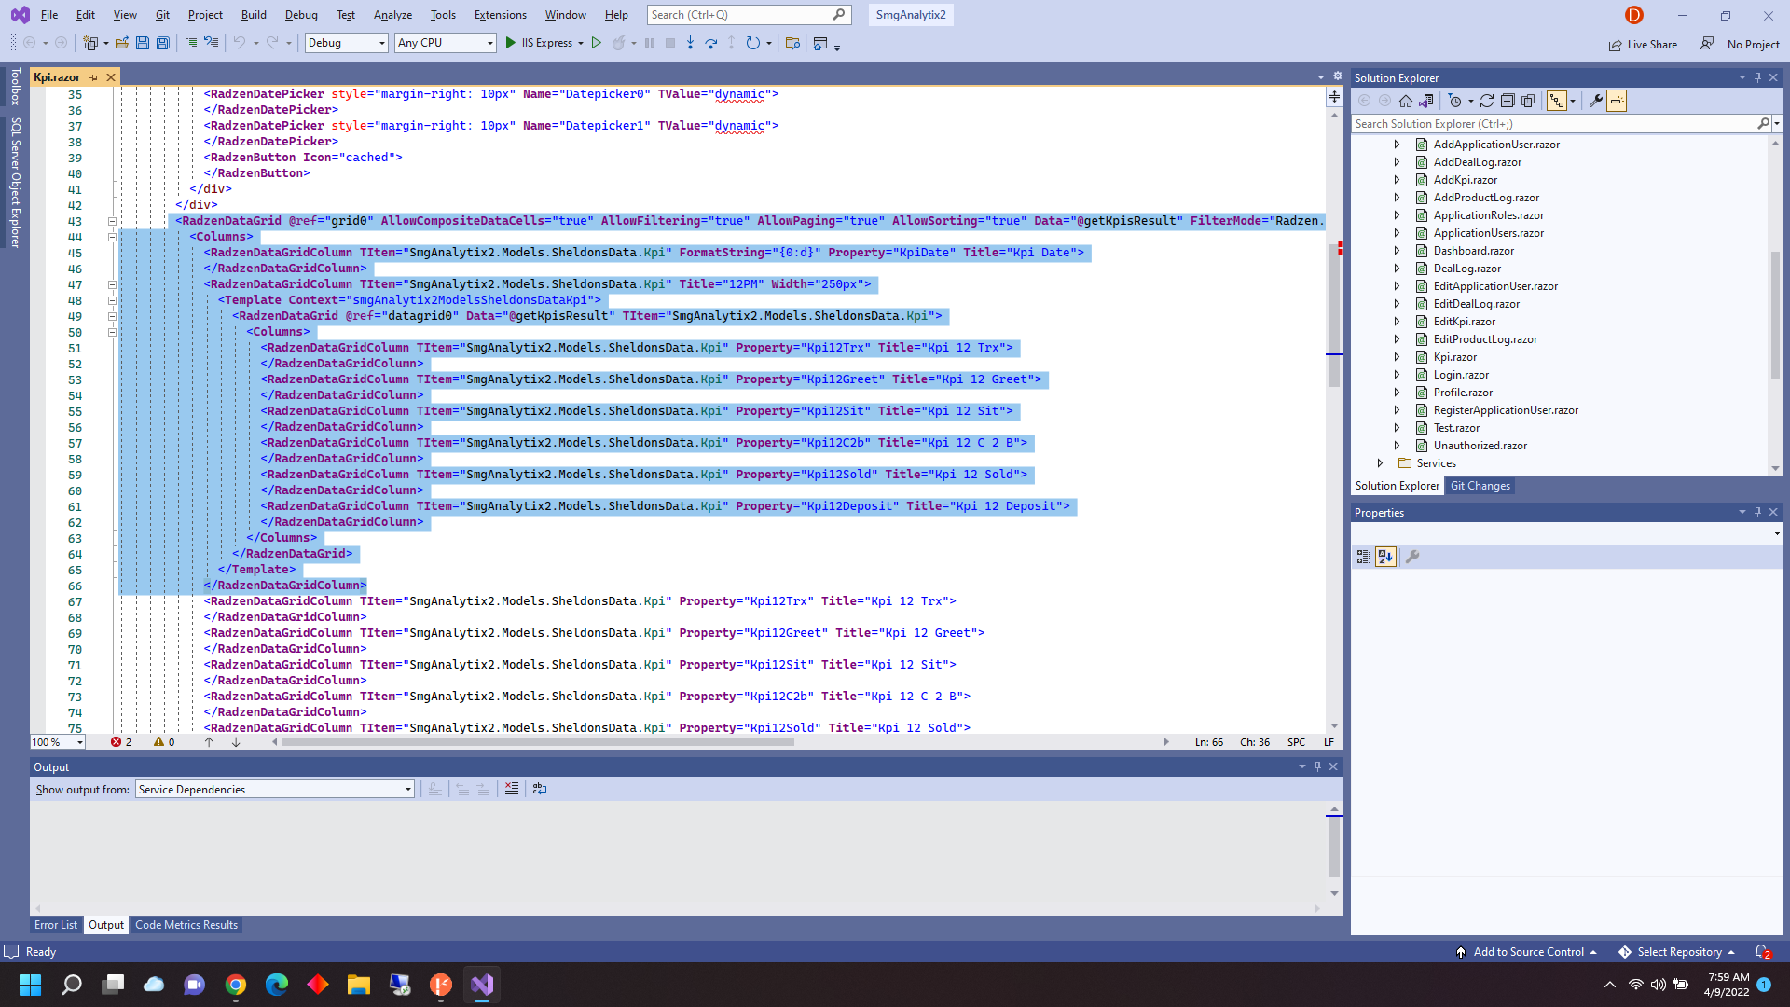Click Add to Source Control button
Screen dimensions: 1790x1007
pyautogui.click(x=1527, y=952)
